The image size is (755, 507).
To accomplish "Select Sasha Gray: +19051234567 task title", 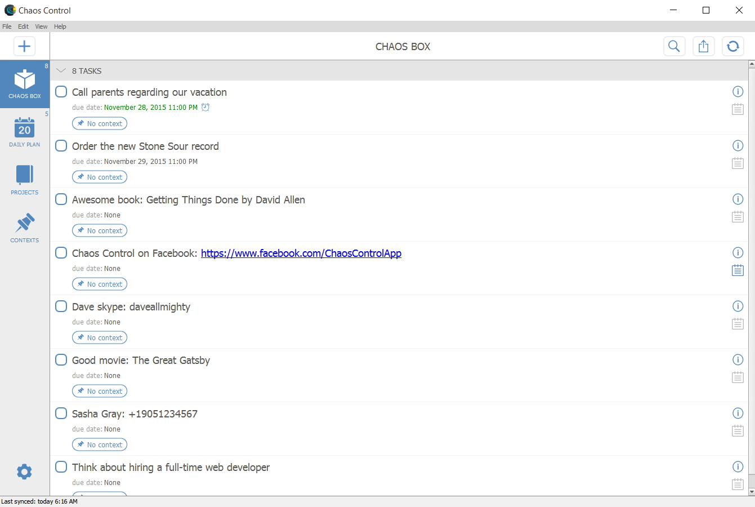I will pyautogui.click(x=135, y=414).
